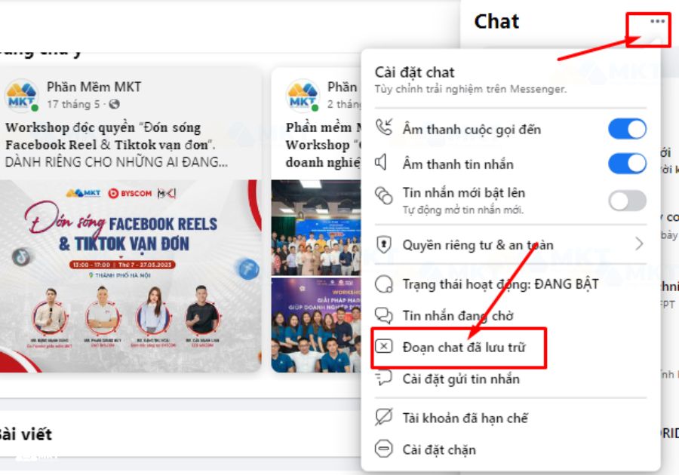The image size is (679, 475).
Task: Open the Facebook Reels workshop banner image
Action: click(131, 276)
